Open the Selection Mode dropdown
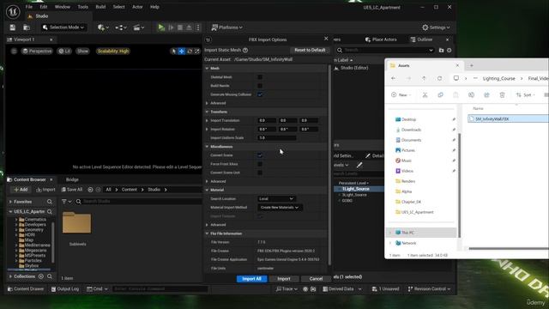The height and width of the screenshot is (309, 549). pyautogui.click(x=63, y=27)
